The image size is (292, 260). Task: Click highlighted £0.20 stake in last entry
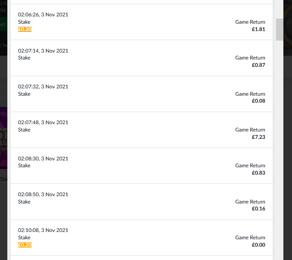[25, 245]
